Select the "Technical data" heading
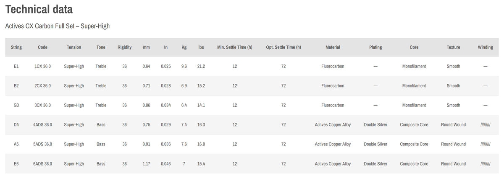504x181 pixels. coord(39,9)
